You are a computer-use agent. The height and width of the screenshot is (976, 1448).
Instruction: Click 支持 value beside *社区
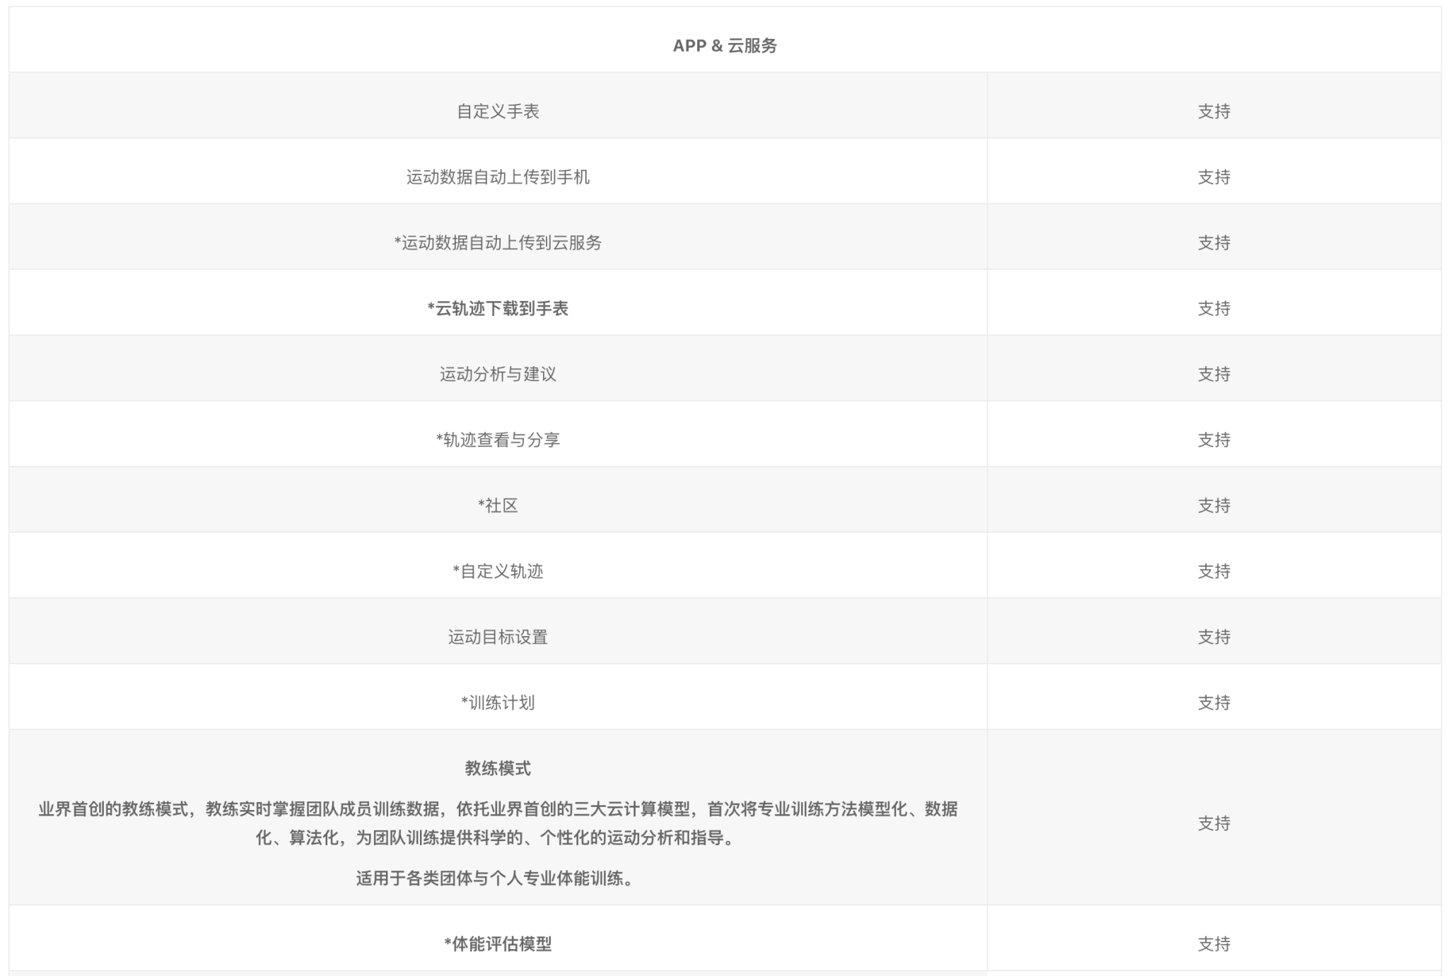point(1214,506)
